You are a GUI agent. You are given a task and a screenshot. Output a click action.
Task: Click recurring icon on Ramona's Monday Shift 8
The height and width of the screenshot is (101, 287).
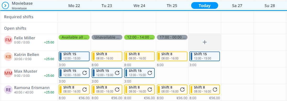85,90
